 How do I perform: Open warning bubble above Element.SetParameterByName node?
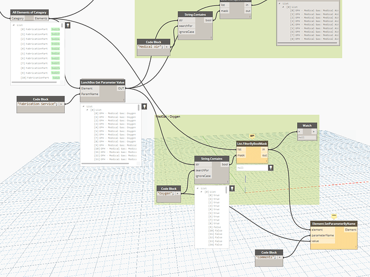(333, 217)
